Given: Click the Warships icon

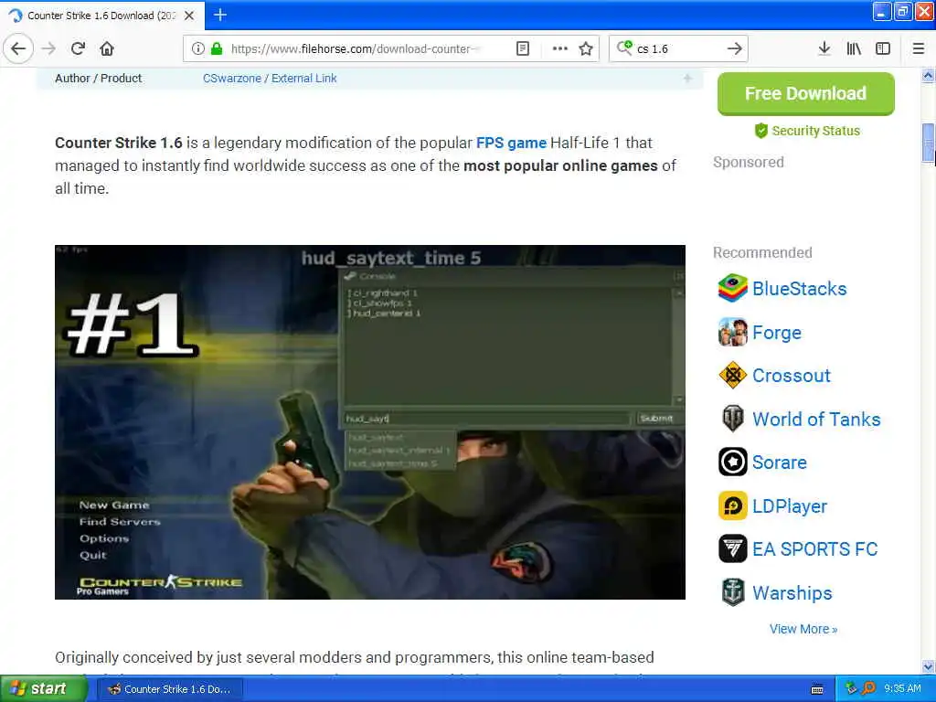Looking at the screenshot, I should point(732,592).
